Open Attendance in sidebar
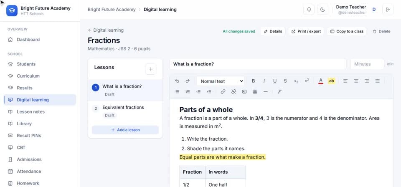 40,171
